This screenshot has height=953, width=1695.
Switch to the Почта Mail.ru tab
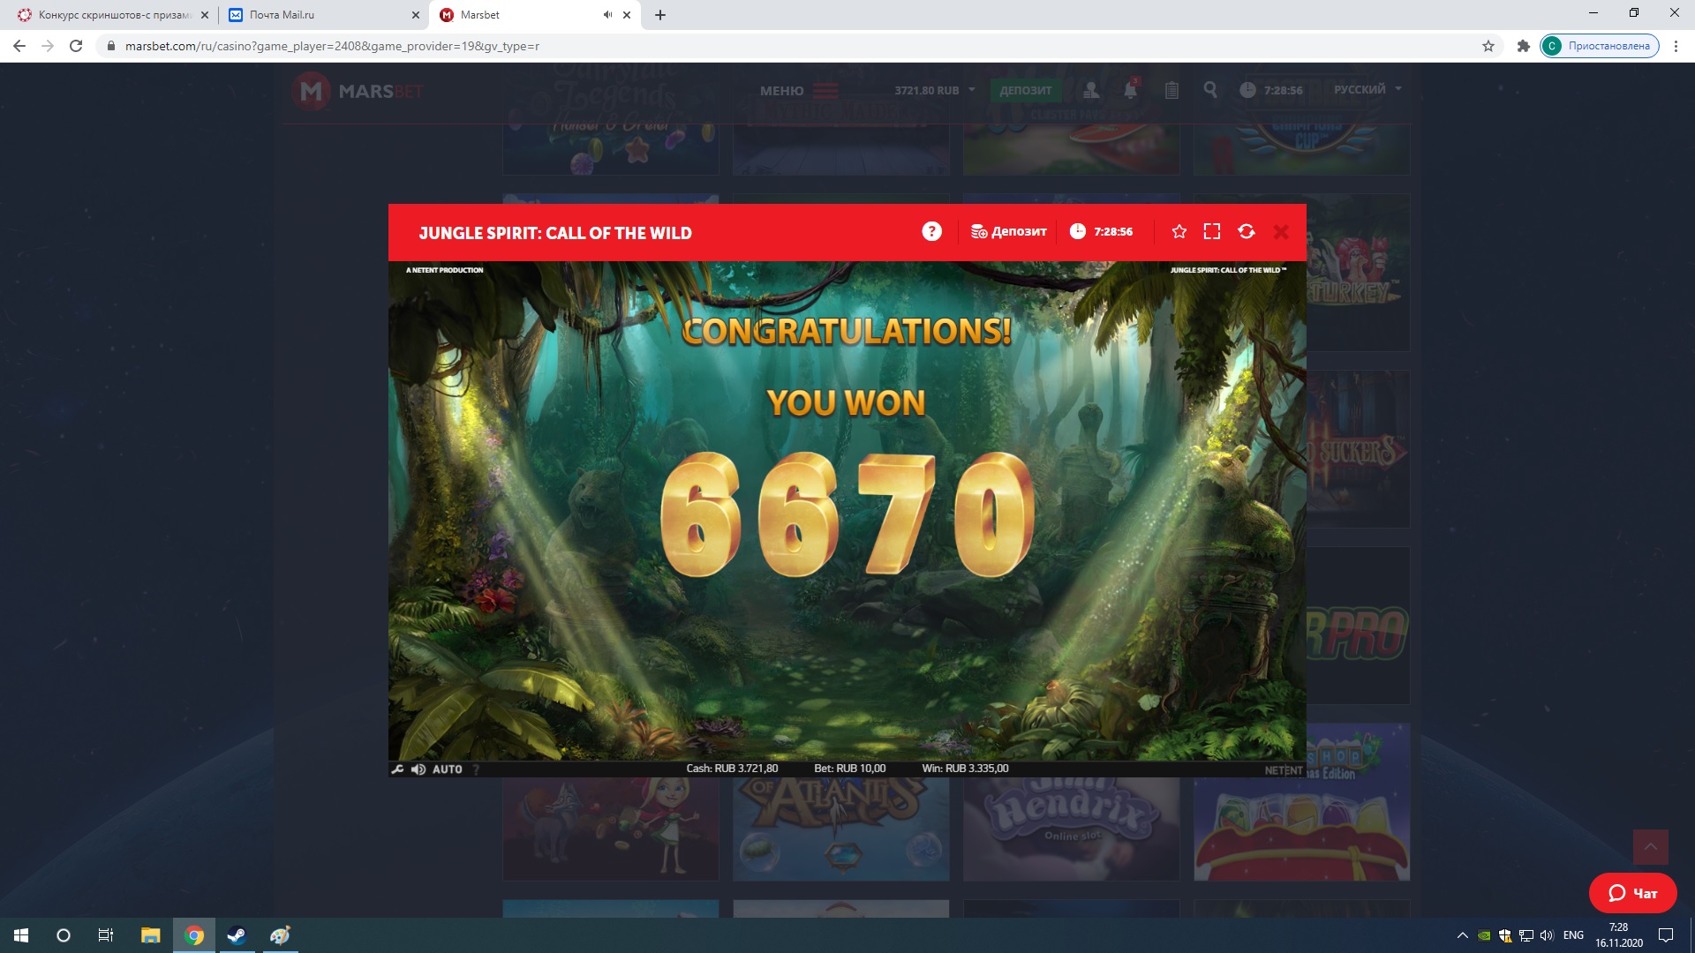[x=282, y=15]
